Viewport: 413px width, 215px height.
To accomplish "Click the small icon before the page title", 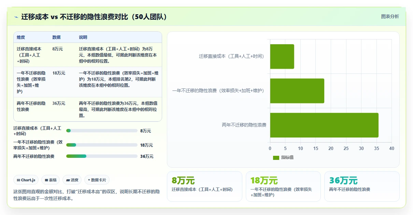I will click(x=16, y=17).
